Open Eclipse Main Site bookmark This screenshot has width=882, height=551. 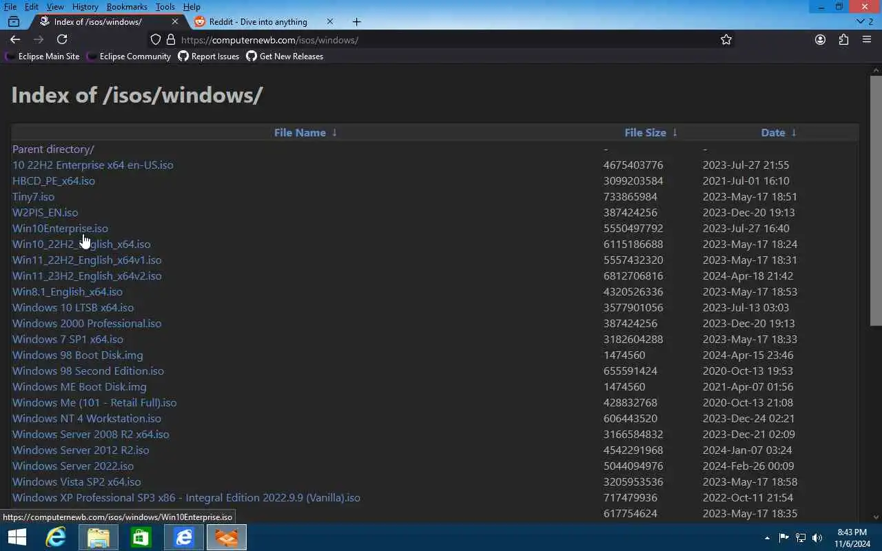42,56
